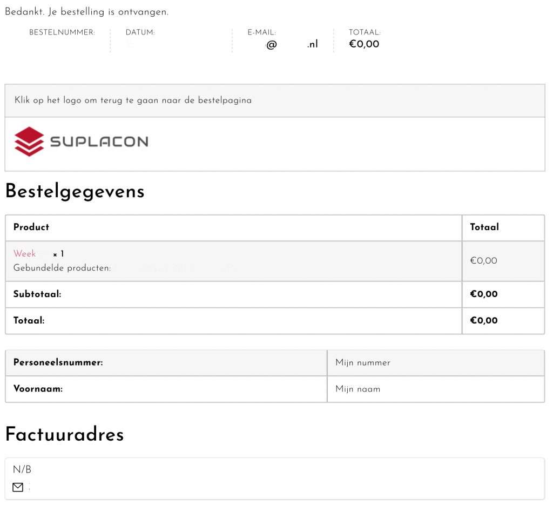Click the Subtotaal row label
Screen dimensions: 553x518
point(37,294)
